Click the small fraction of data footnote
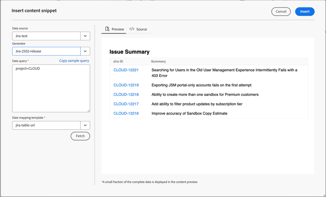The image size is (326, 197). [x=150, y=182]
